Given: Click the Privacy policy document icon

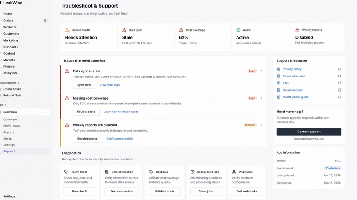Looking at the screenshot, I should (x=278, y=69).
